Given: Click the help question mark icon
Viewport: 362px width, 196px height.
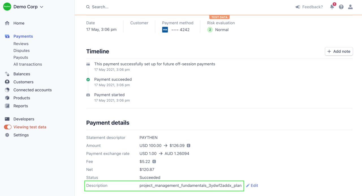Looking at the screenshot, I should (341, 7).
